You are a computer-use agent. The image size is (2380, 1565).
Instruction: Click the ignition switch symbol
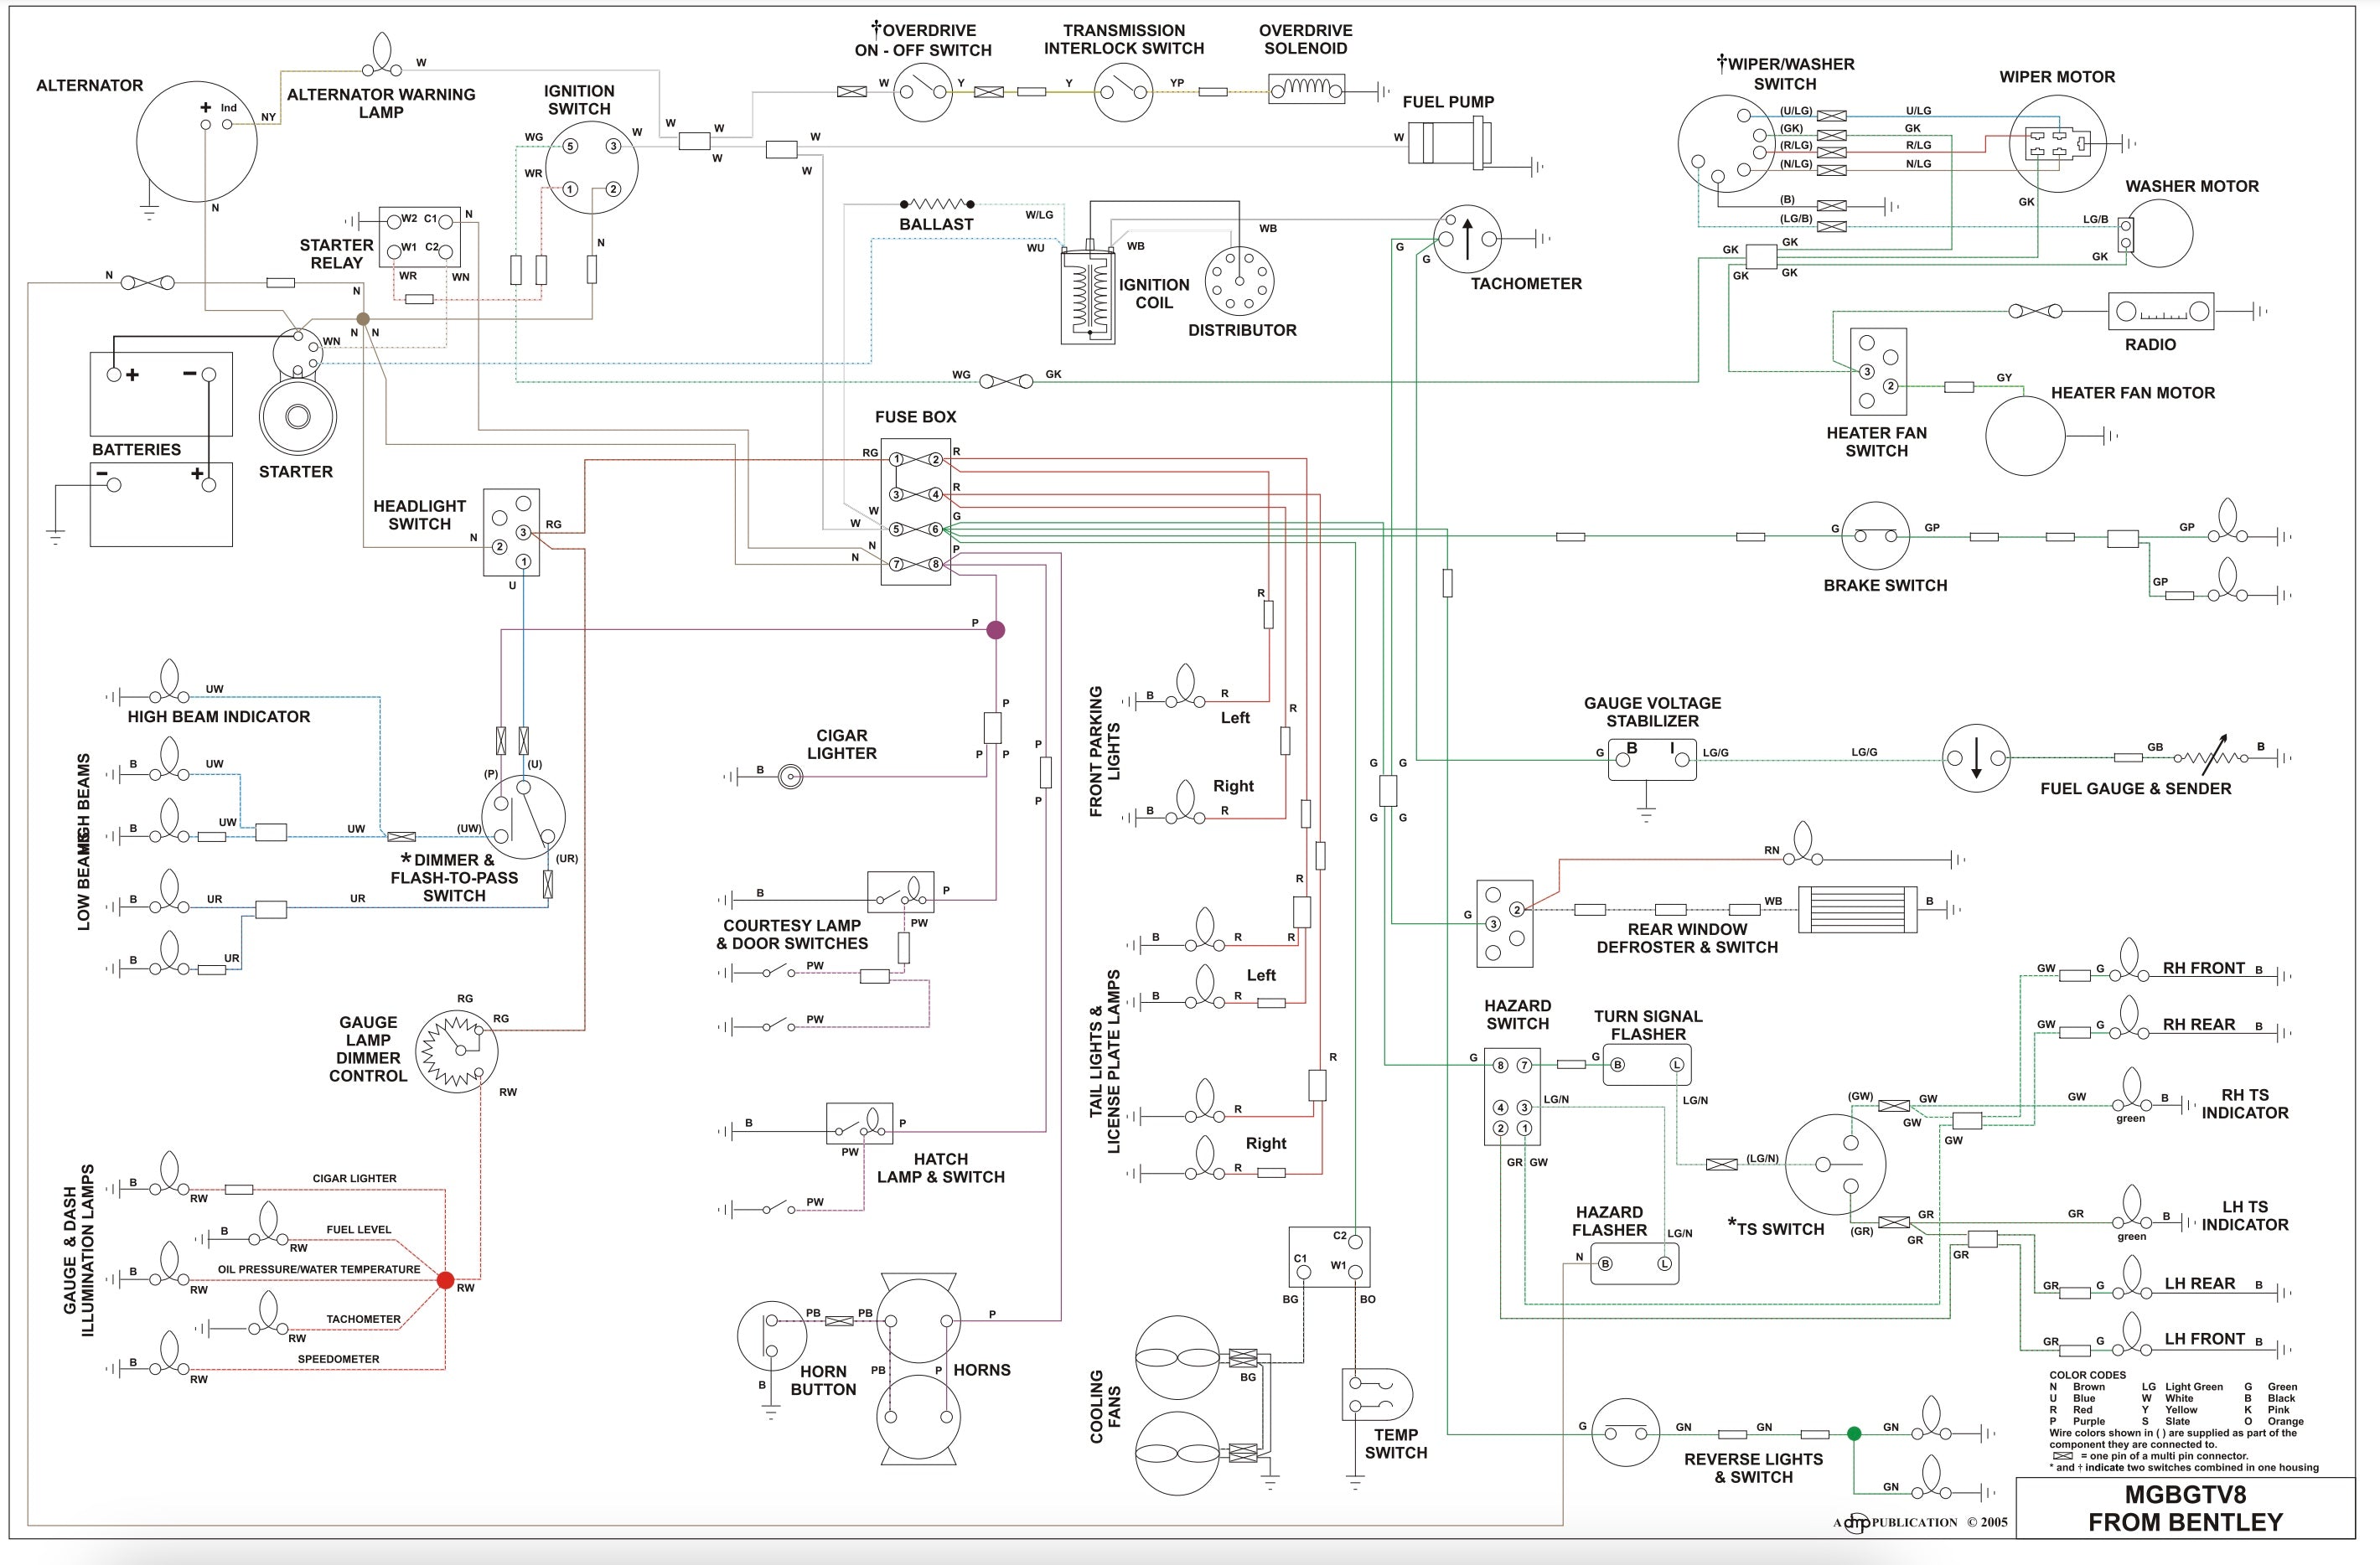point(592,167)
